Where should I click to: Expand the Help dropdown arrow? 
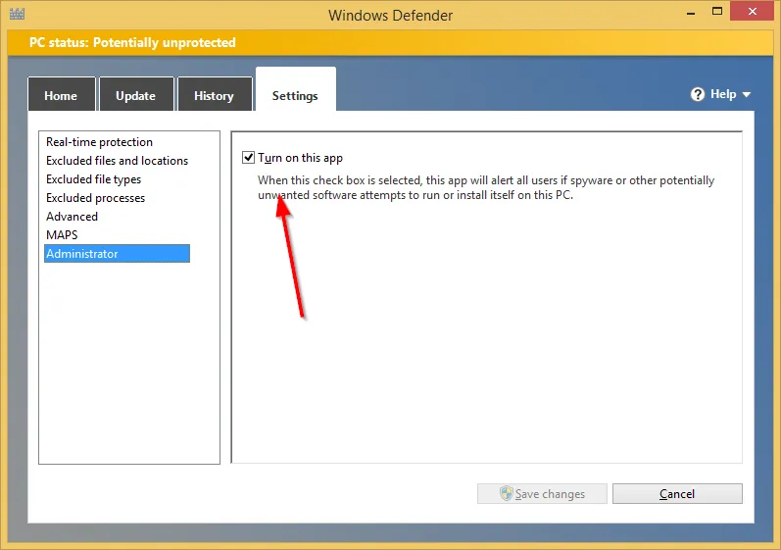[747, 95]
